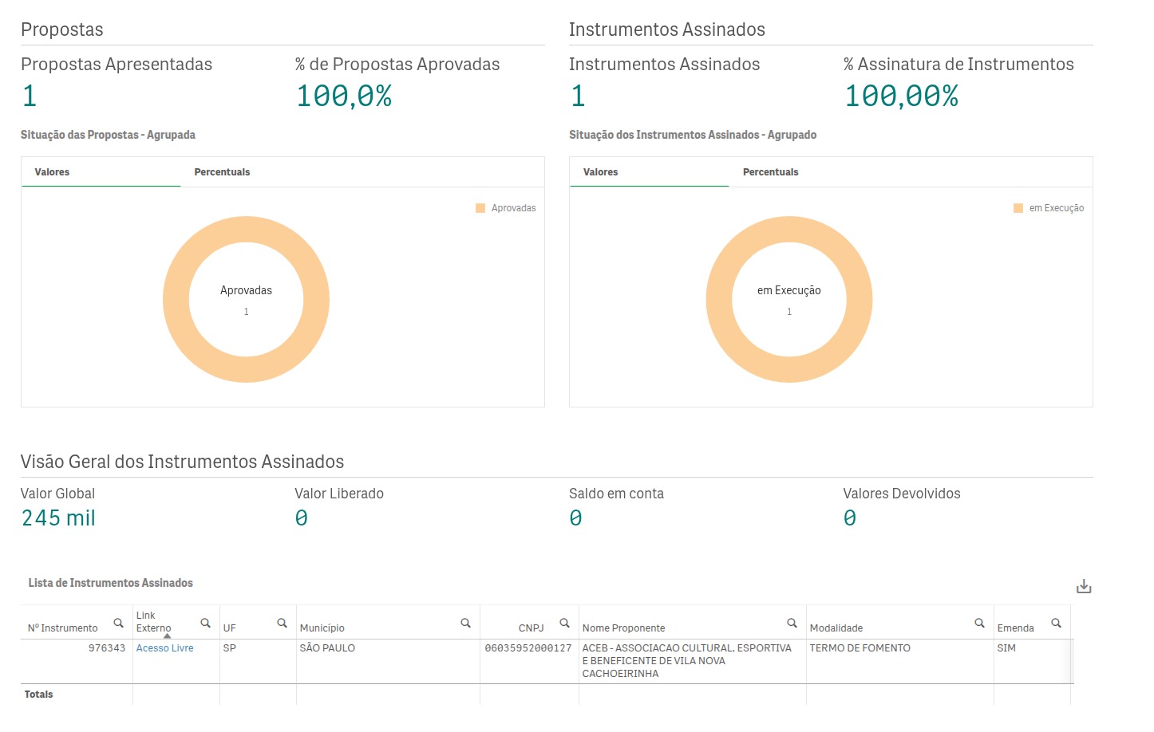The image size is (1154, 732).
Task: Search within the Município column
Action: click(x=465, y=623)
